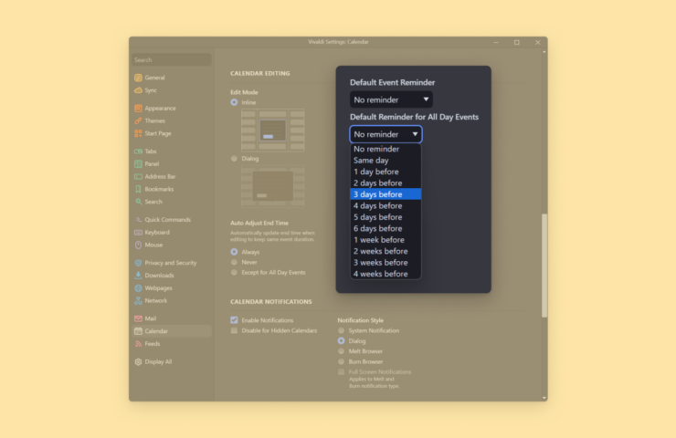The image size is (676, 438).
Task: Select System Notification style
Action: pos(341,330)
